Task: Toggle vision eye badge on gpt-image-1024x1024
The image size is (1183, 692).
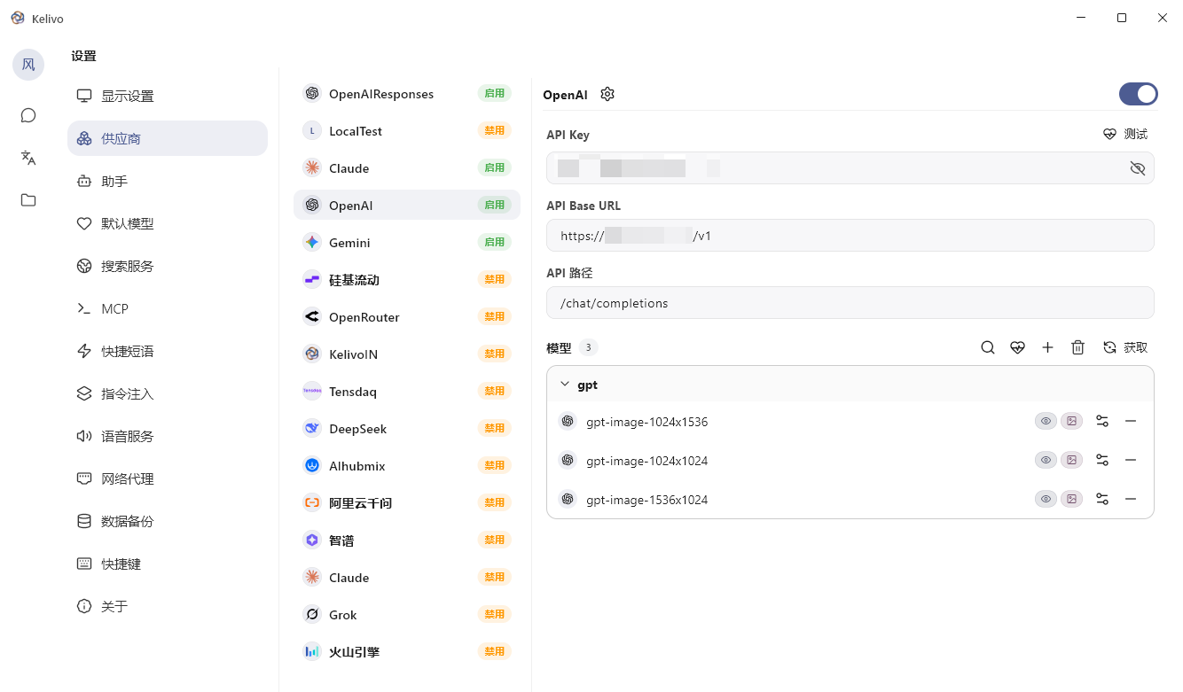Action: [1046, 461]
